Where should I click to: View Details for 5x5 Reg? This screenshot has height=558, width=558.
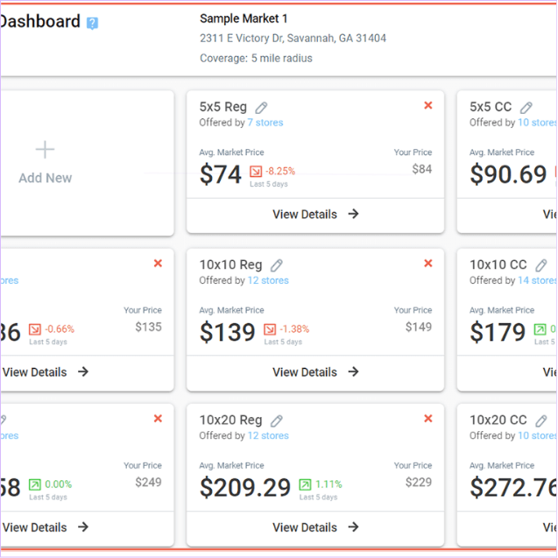pyautogui.click(x=315, y=214)
